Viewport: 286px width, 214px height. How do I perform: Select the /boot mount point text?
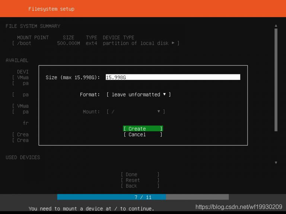(24, 43)
